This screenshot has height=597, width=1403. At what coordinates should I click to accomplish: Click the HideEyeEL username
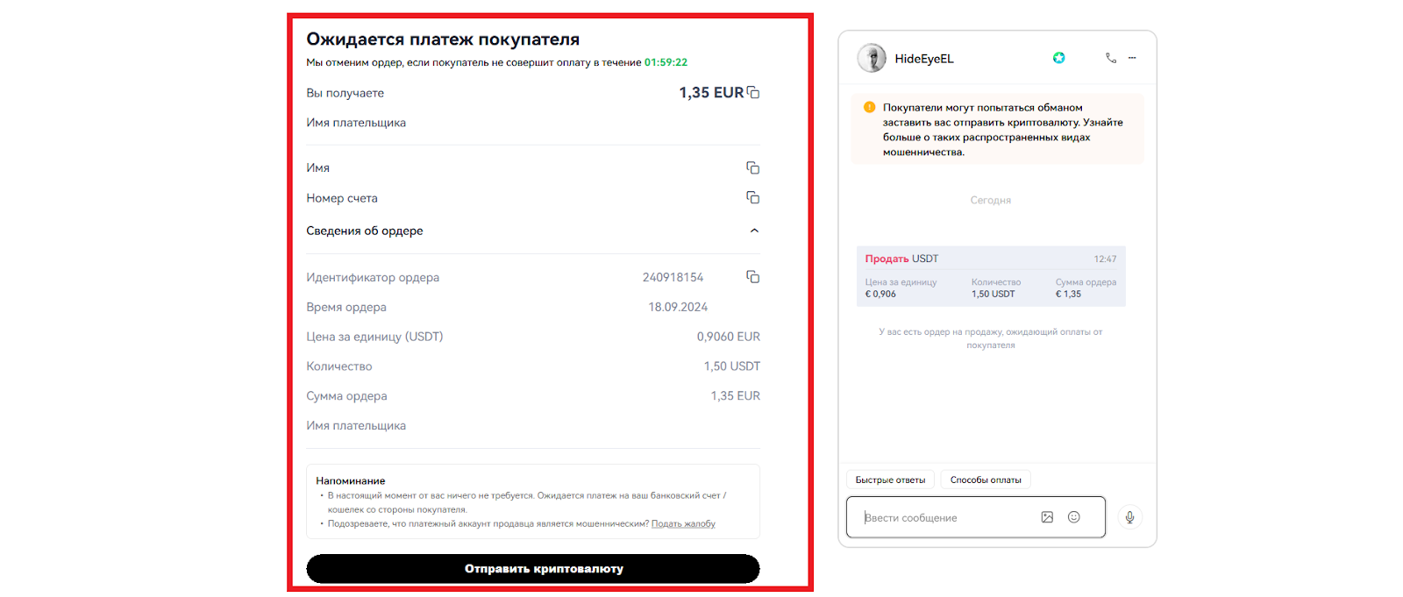[924, 59]
